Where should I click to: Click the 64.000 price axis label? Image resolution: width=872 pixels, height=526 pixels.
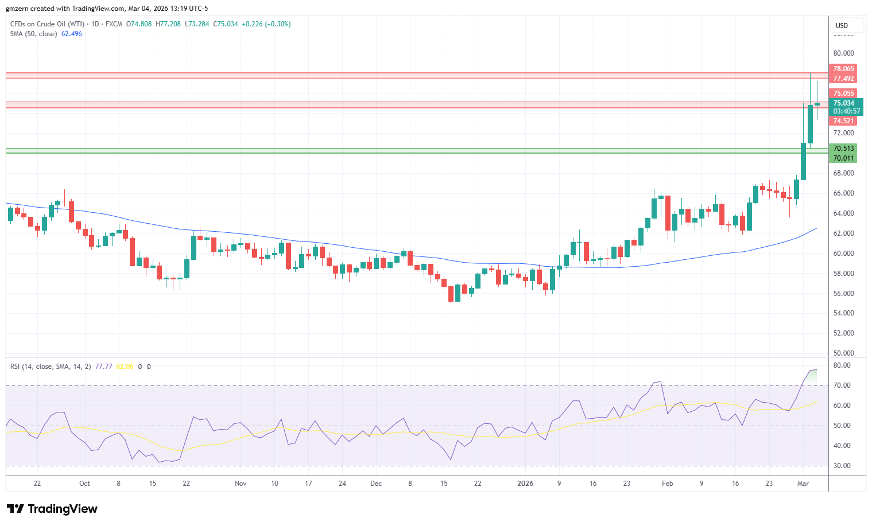point(844,213)
